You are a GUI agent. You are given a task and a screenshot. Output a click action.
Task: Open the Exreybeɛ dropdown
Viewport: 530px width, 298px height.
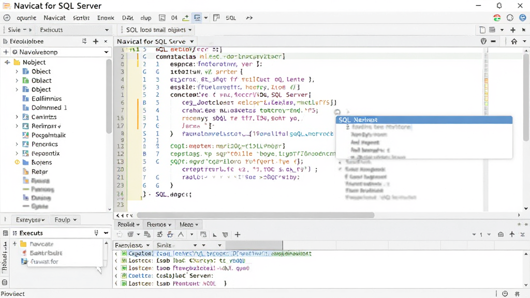(30, 220)
